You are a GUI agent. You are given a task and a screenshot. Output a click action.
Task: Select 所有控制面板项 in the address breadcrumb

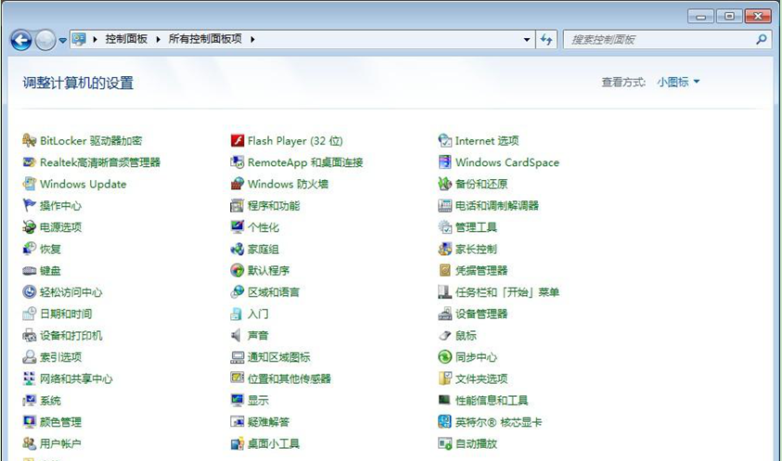(205, 39)
